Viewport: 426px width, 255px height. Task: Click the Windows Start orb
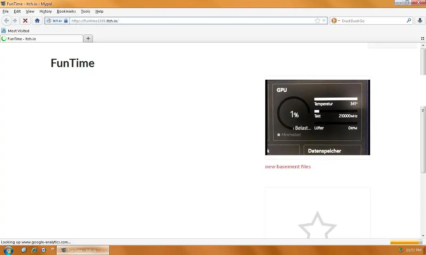8,250
